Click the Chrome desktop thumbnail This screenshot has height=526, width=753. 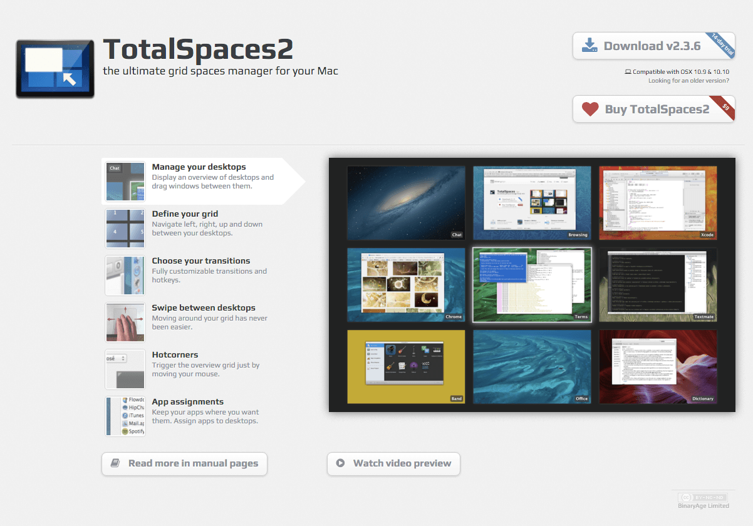pyautogui.click(x=406, y=285)
